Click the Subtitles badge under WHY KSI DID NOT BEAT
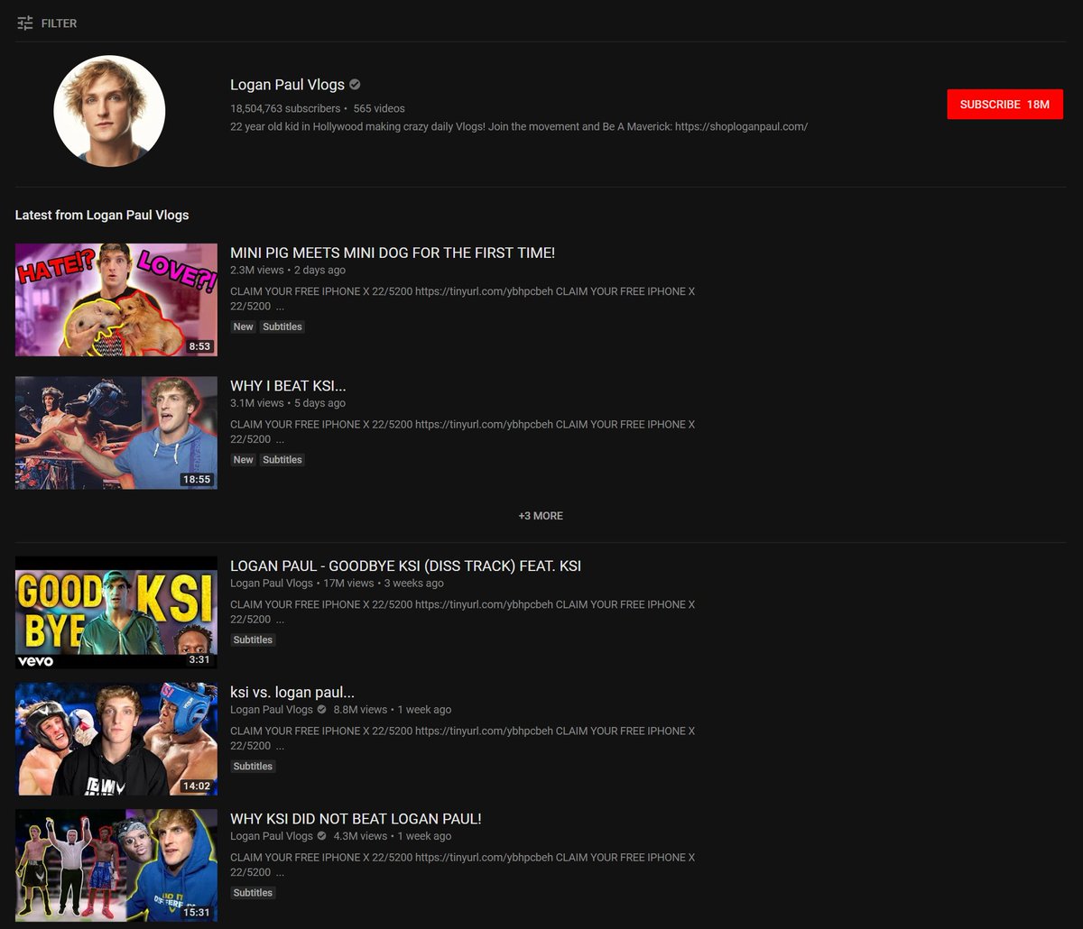The height and width of the screenshot is (929, 1083). pos(253,892)
